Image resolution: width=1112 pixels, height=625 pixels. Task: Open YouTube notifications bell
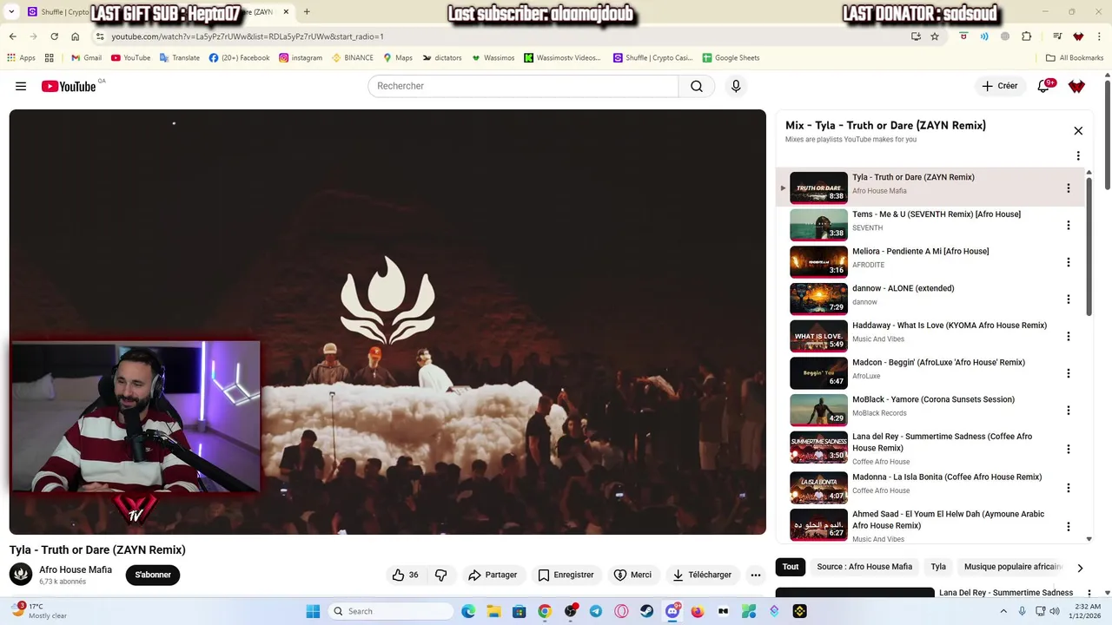(x=1043, y=86)
